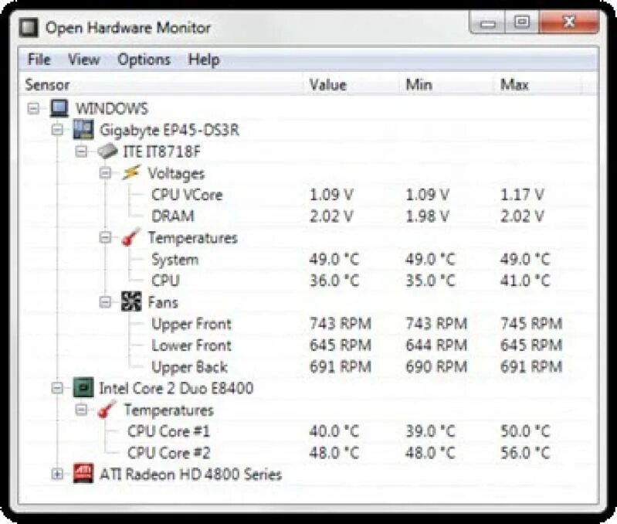Select the System temperature row
Viewport: 617px width, 524px height.
point(307,259)
